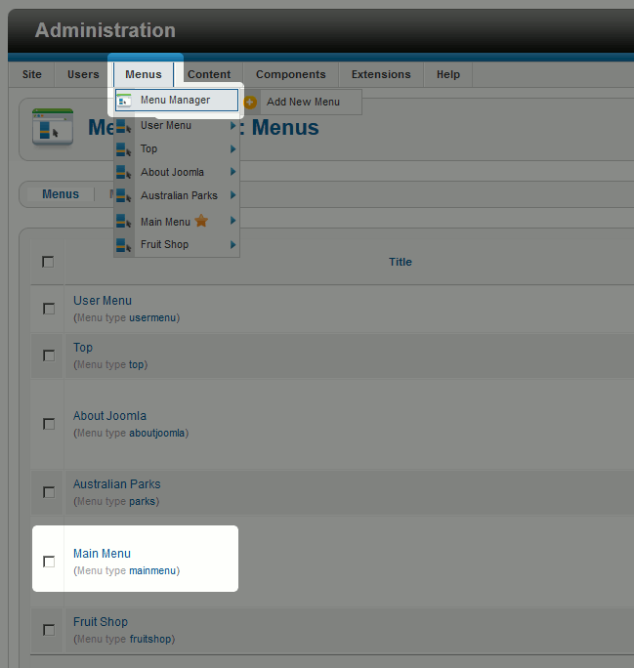634x668 pixels.
Task: Click the Menu Manager icon in dropdown
Action: (124, 101)
